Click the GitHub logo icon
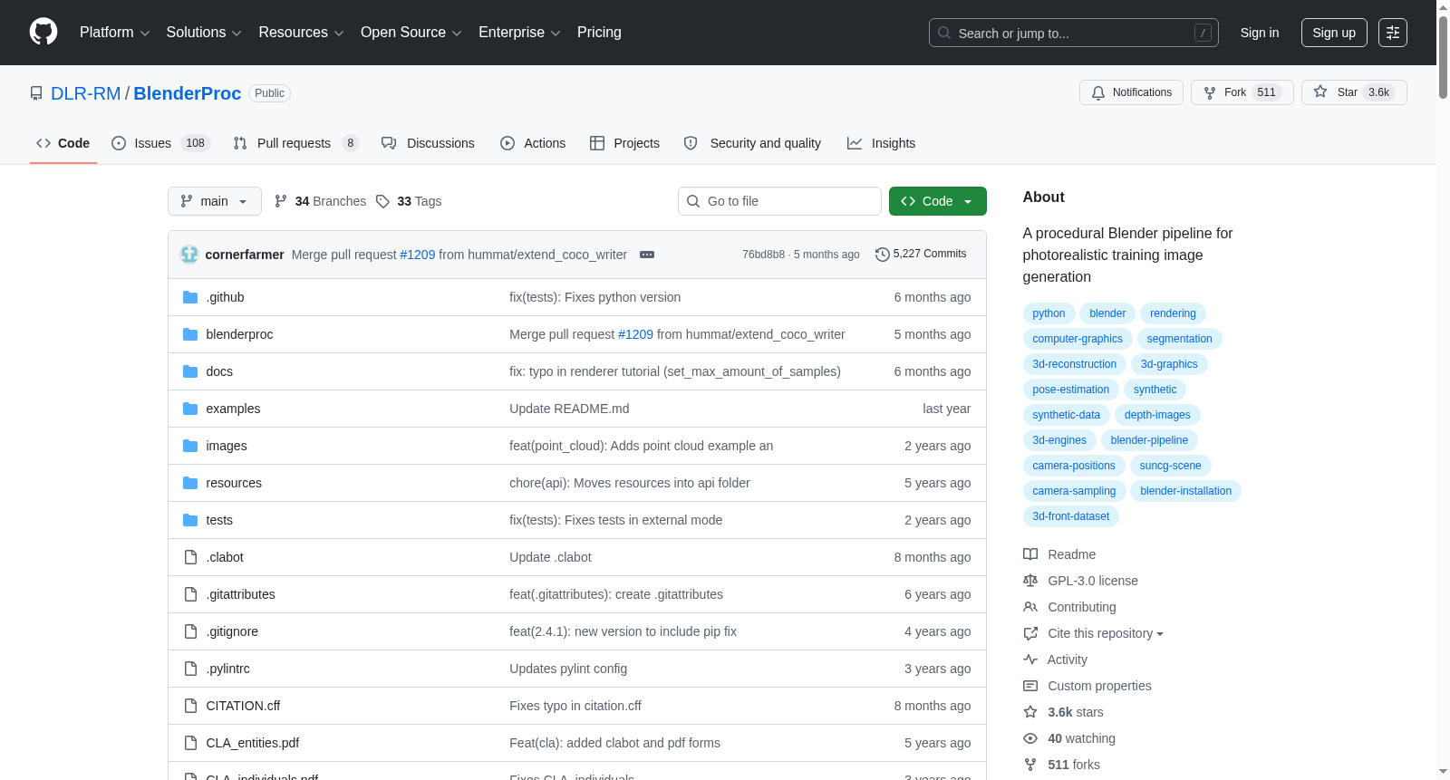1450x780 pixels. click(43, 33)
